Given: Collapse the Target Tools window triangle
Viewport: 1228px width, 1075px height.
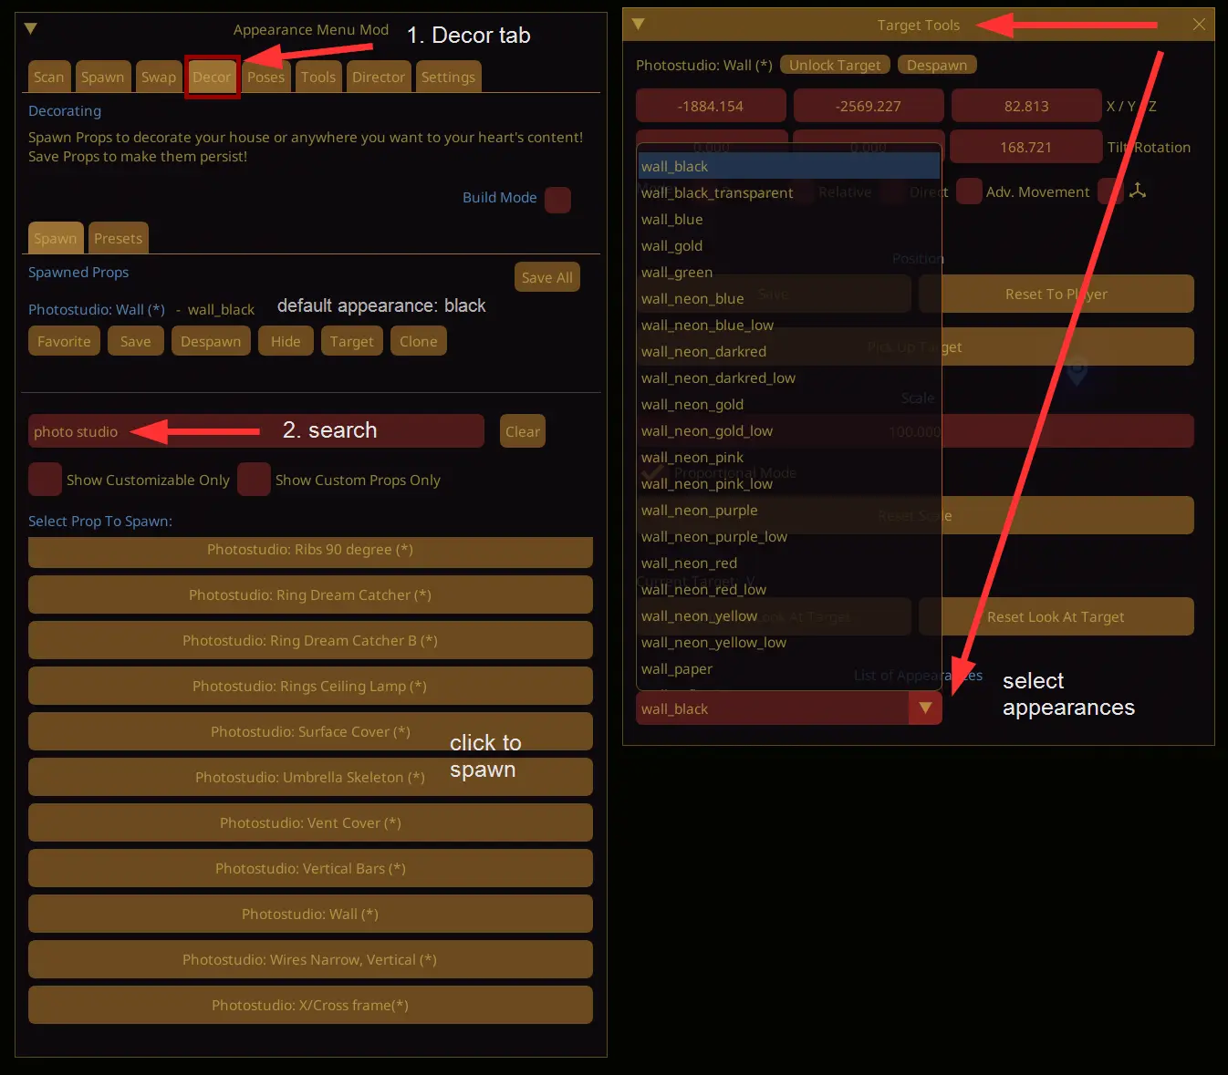Looking at the screenshot, I should tap(638, 25).
